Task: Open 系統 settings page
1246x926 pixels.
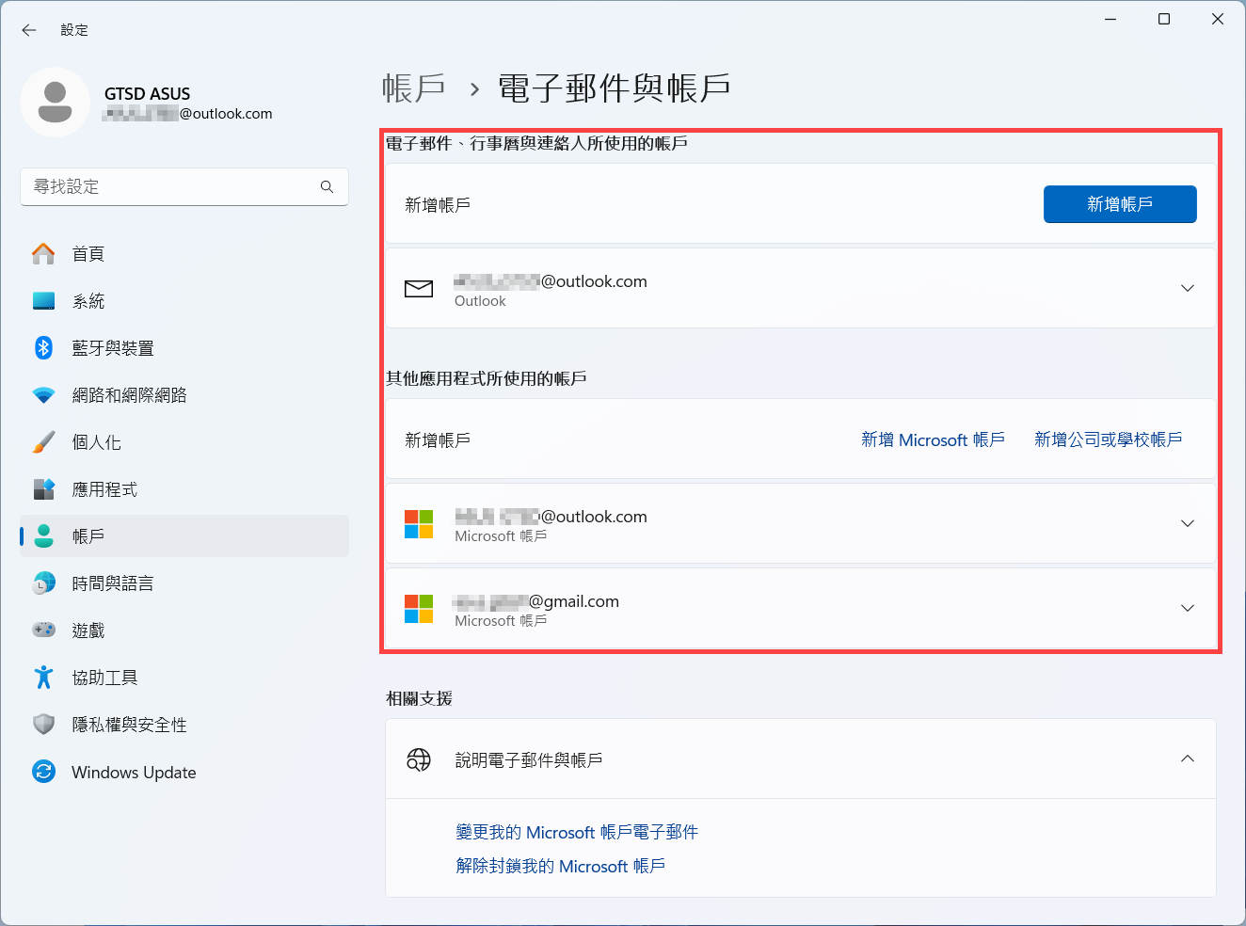Action: (184, 300)
